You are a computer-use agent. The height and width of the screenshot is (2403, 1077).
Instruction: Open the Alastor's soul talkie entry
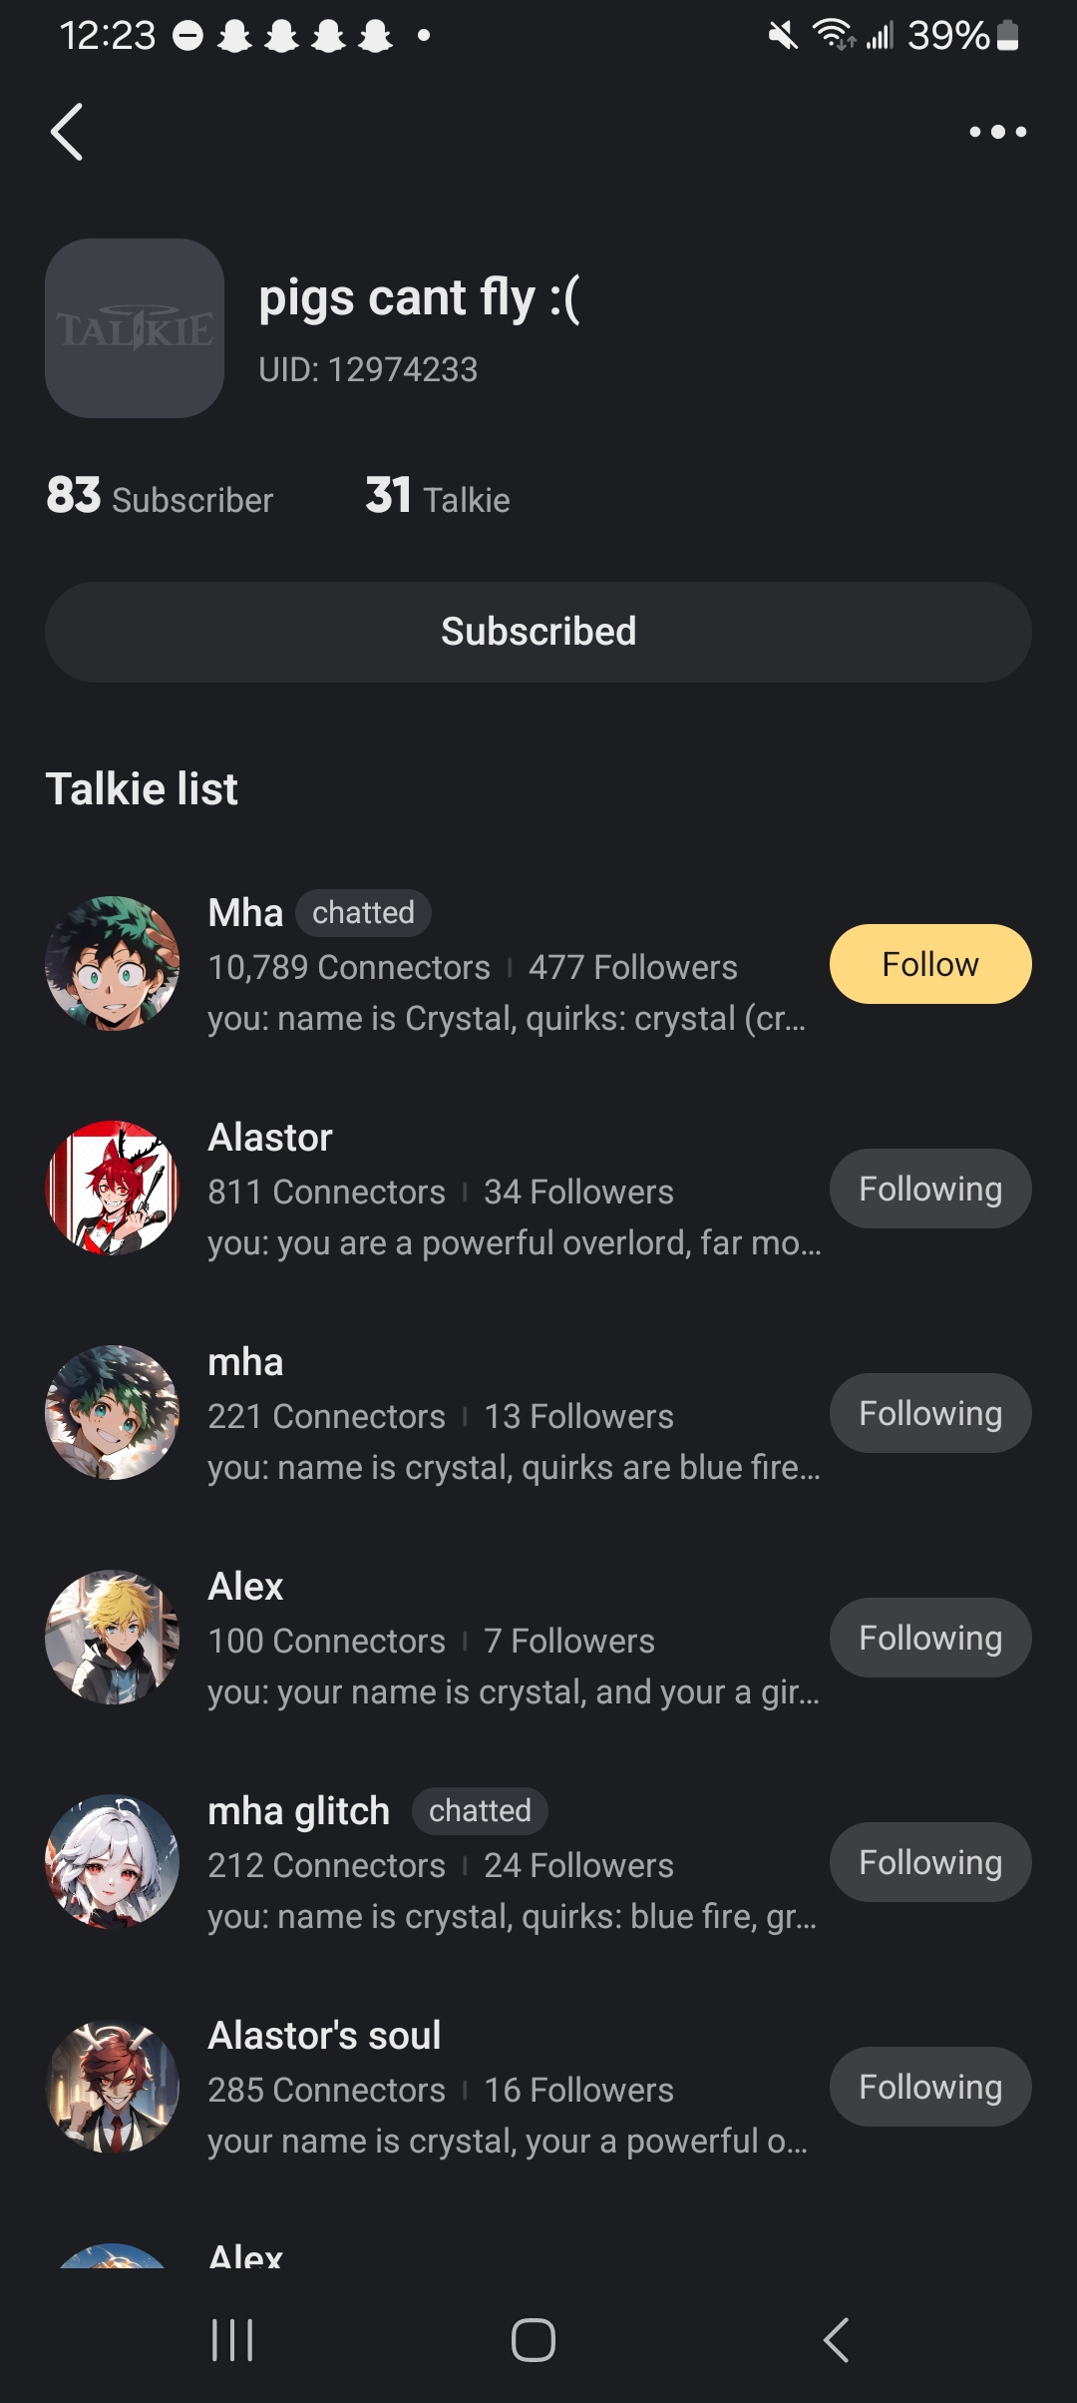coord(499,2088)
